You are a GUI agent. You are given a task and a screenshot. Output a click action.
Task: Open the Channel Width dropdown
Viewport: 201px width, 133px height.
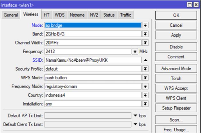(x=145, y=43)
